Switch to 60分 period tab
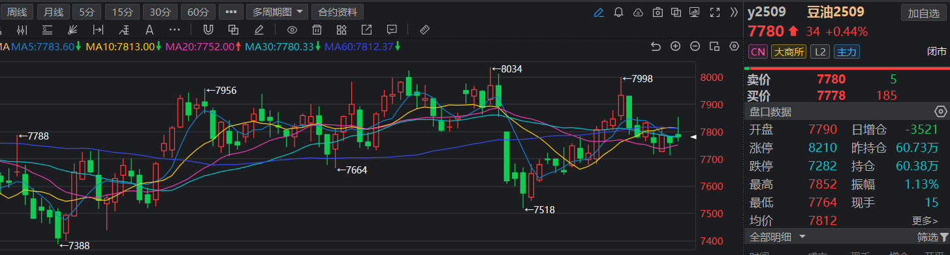950x255 pixels. 198,12
